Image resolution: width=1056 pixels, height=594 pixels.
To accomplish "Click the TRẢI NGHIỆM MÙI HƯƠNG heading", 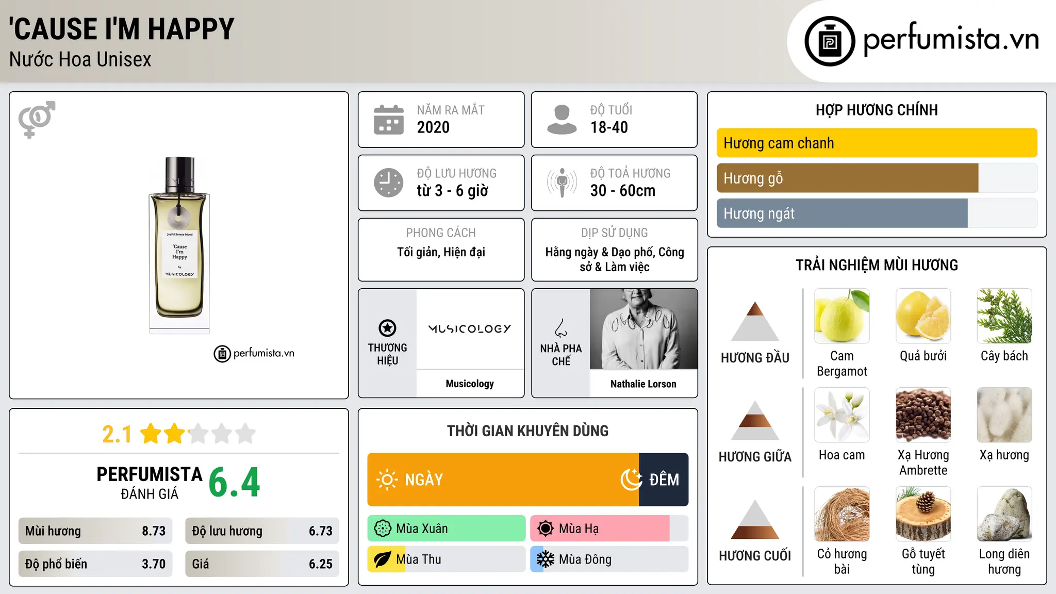I will click(x=877, y=265).
